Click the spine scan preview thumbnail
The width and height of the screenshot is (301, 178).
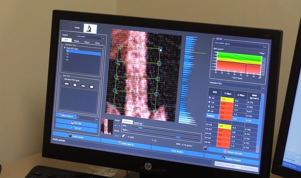tap(107, 126)
